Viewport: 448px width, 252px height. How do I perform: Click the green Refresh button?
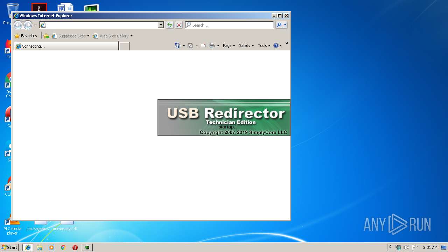tap(170, 25)
